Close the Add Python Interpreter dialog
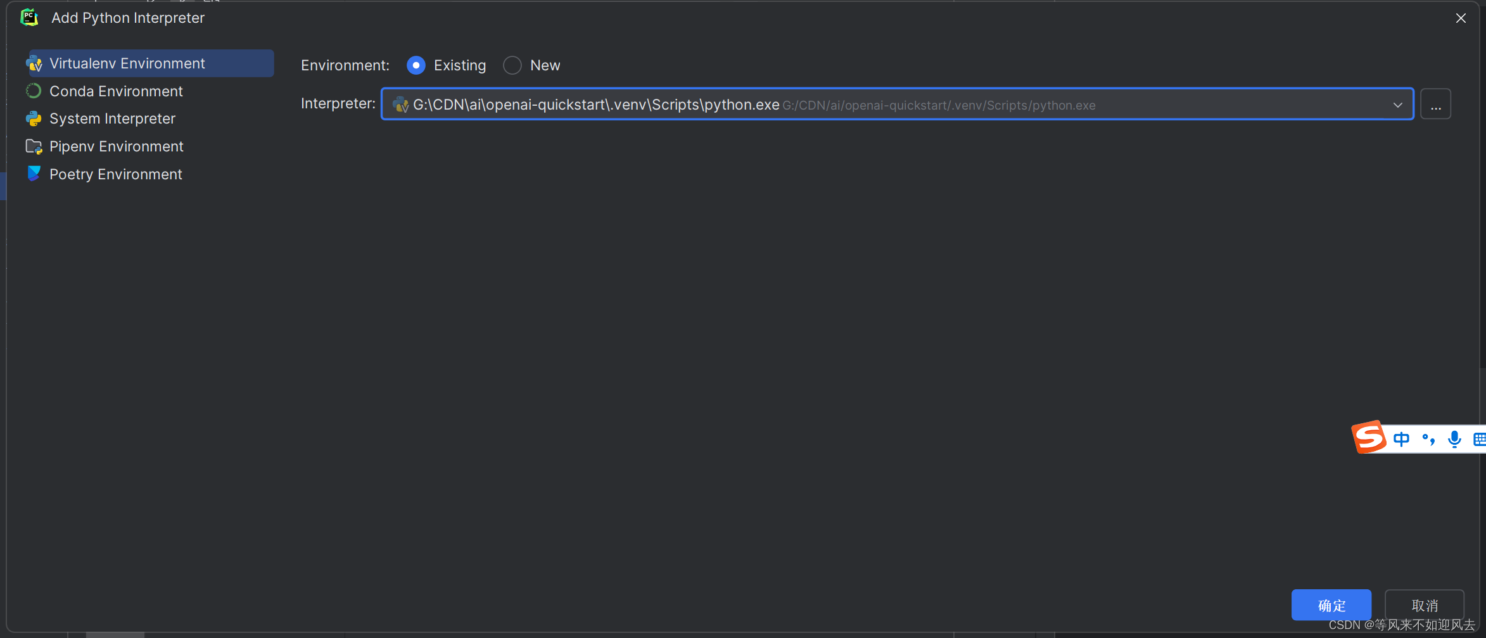 click(1461, 18)
